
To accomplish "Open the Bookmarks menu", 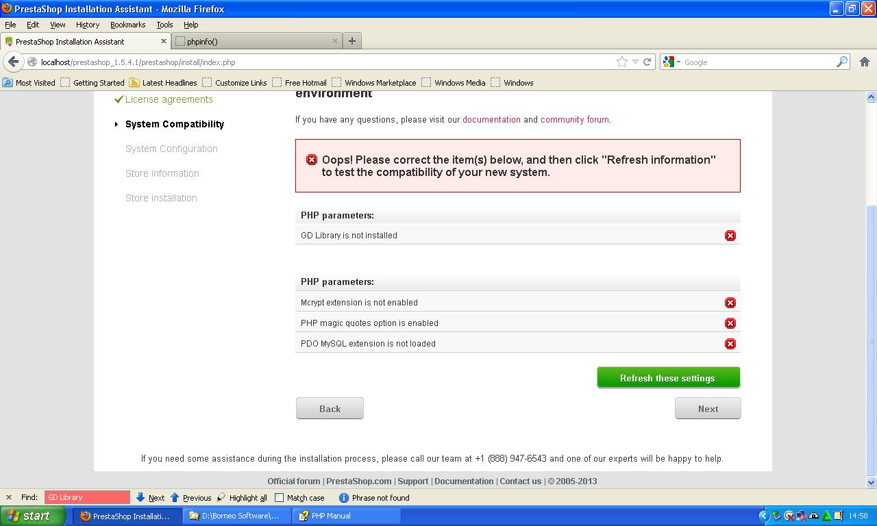I will coord(128,25).
